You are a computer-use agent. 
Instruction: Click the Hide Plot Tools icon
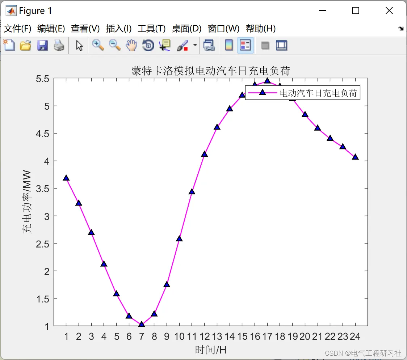coord(265,46)
